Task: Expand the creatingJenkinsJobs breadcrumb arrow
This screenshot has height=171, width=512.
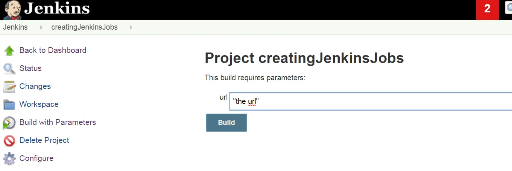Action: 131,27
